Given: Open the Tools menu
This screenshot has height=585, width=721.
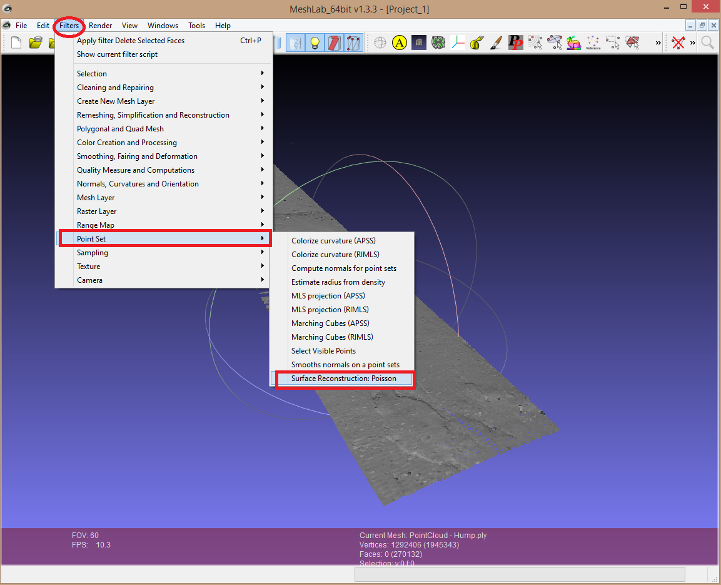Looking at the screenshot, I should click(x=196, y=26).
